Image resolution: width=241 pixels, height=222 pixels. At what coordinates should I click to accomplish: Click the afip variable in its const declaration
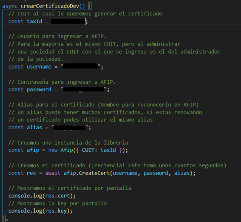(33, 150)
